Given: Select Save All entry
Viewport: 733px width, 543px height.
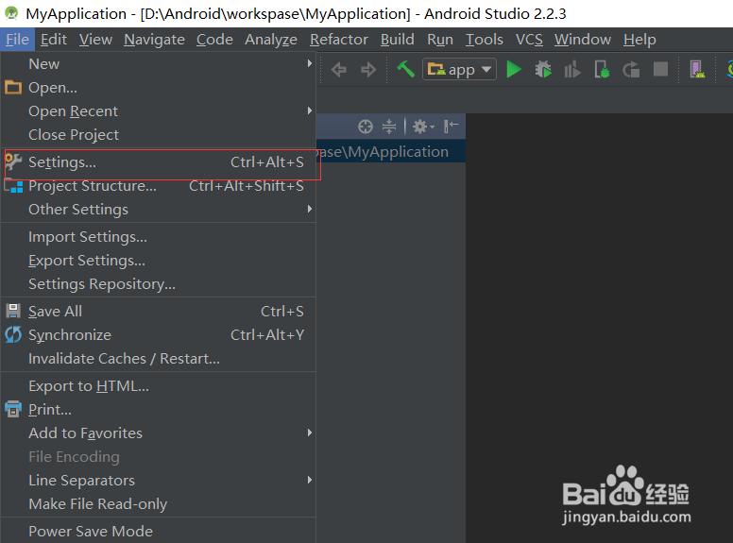Looking at the screenshot, I should pos(158,312).
